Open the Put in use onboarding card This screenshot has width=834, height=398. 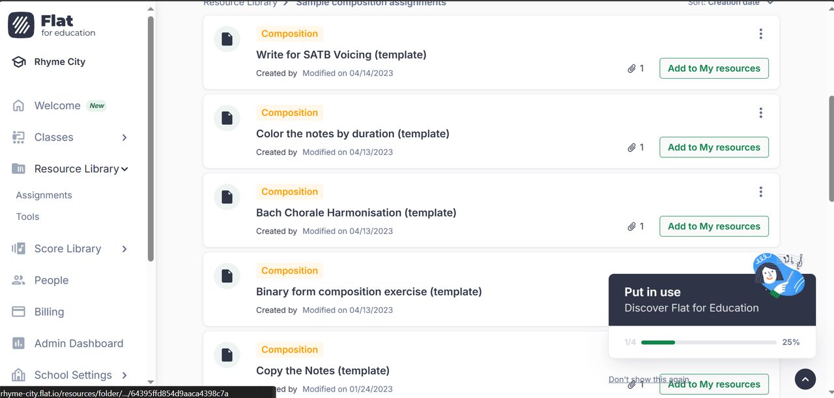[x=691, y=300]
